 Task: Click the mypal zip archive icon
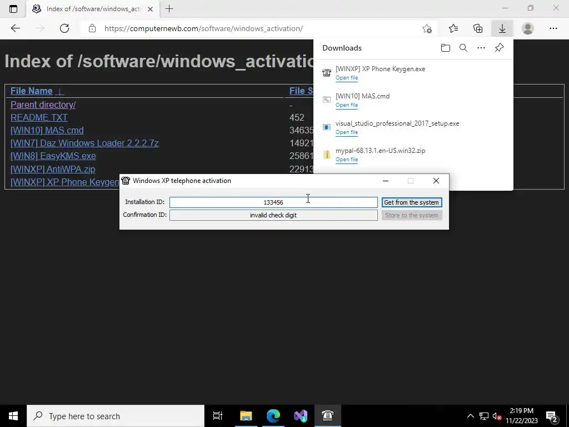pos(327,155)
